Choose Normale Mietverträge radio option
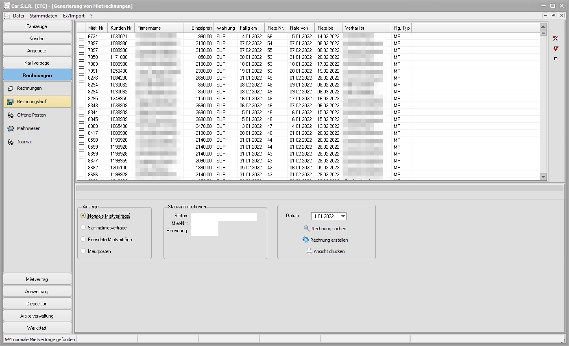Image resolution: width=569 pixels, height=346 pixels. point(83,216)
